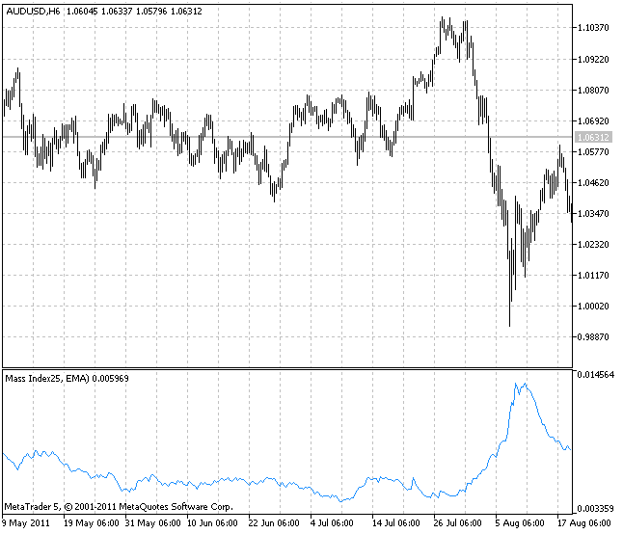Click the peak of the blue Mass Index line
Screen dimensions: 623x534
pyautogui.click(x=520, y=384)
